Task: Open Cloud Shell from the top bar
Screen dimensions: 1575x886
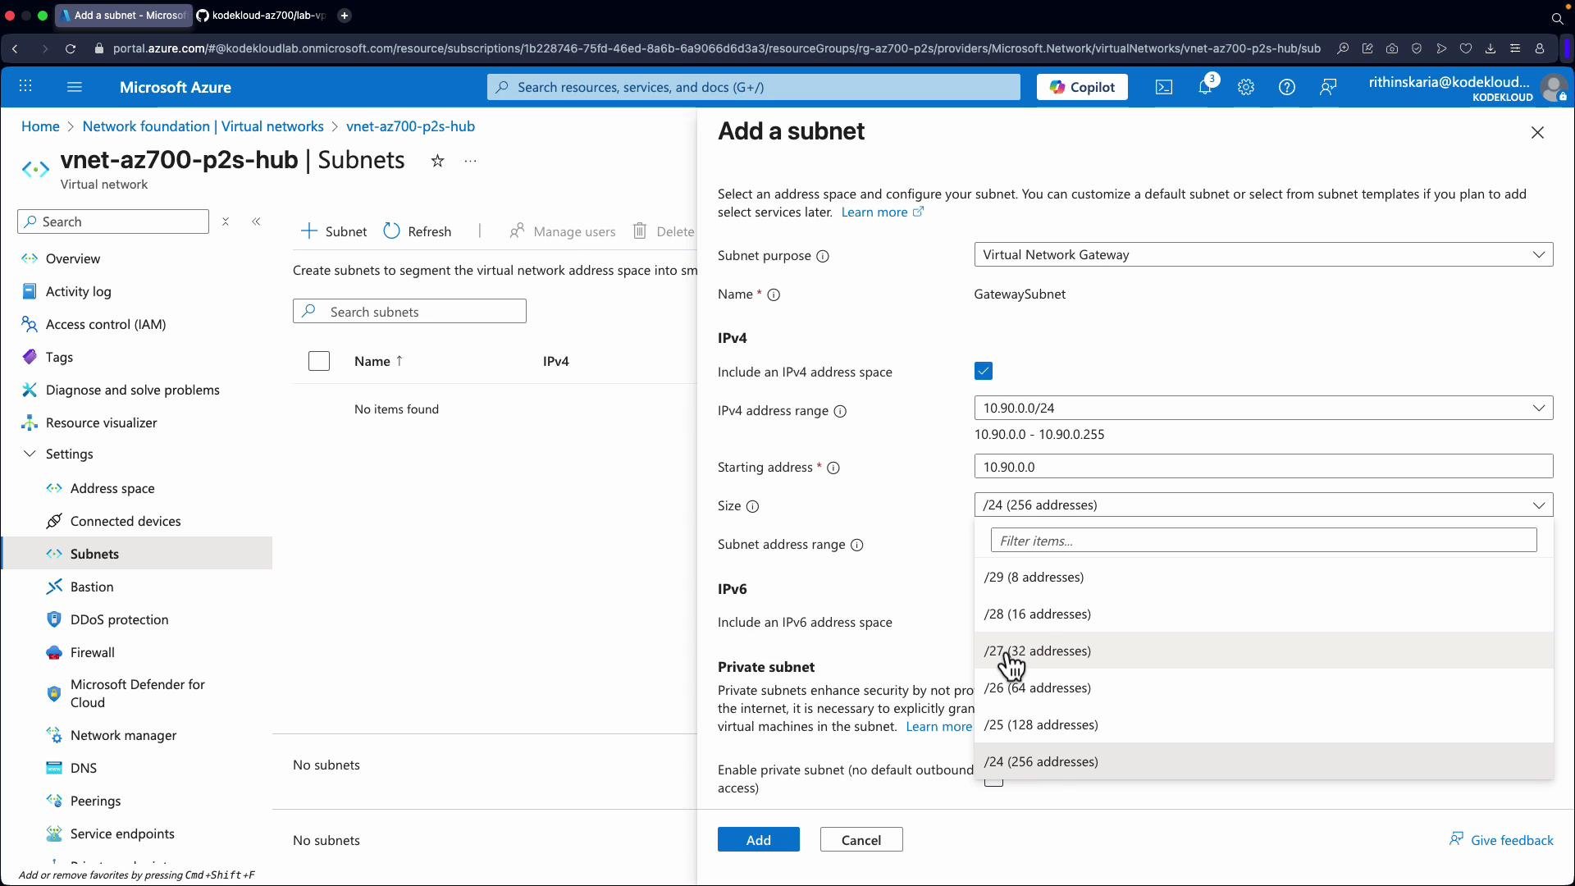Action: (x=1164, y=87)
